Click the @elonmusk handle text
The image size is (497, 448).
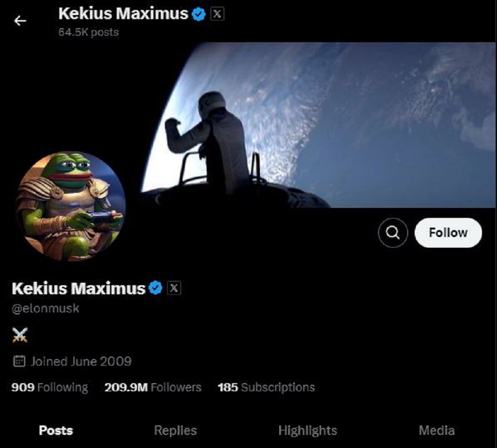(45, 308)
